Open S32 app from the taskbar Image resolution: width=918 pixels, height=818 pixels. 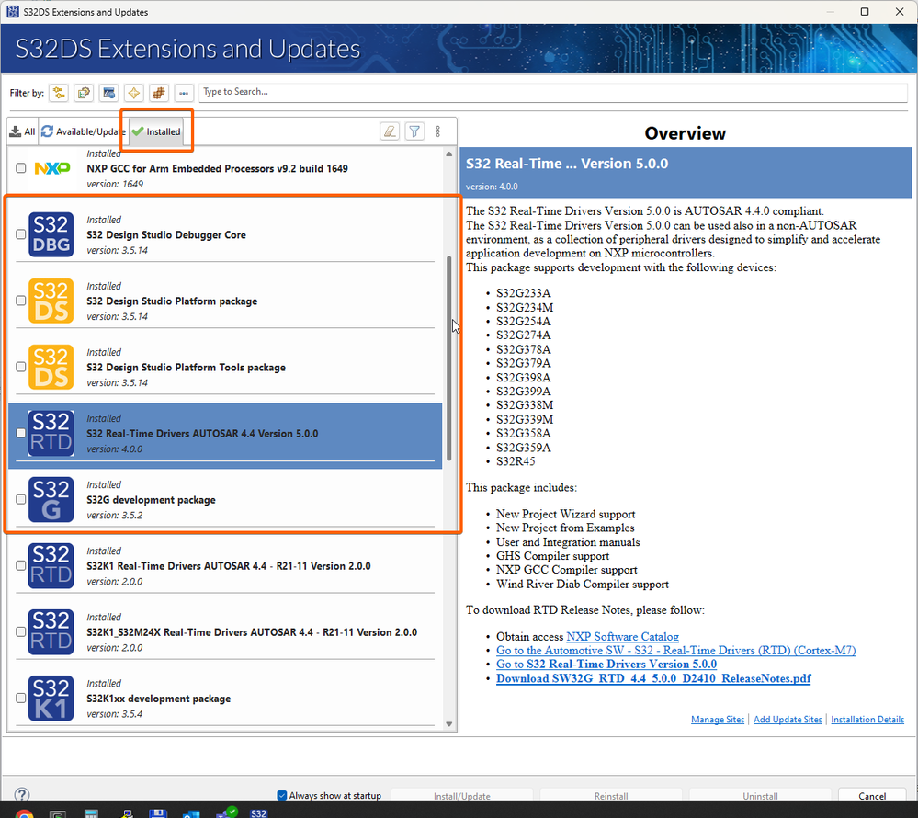point(258,812)
